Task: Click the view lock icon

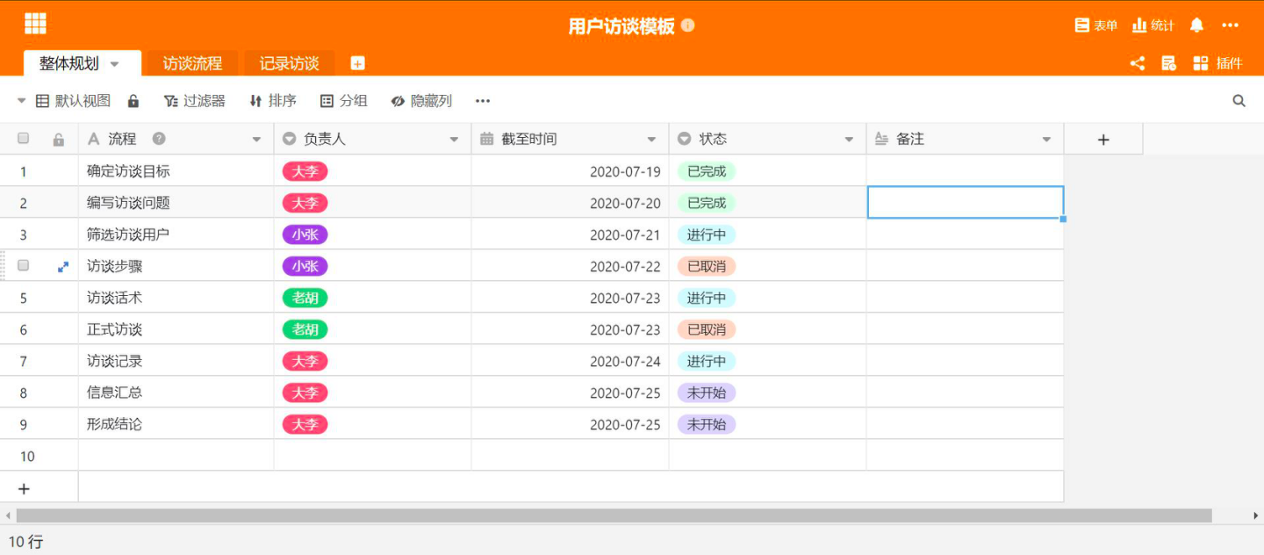Action: [x=133, y=101]
